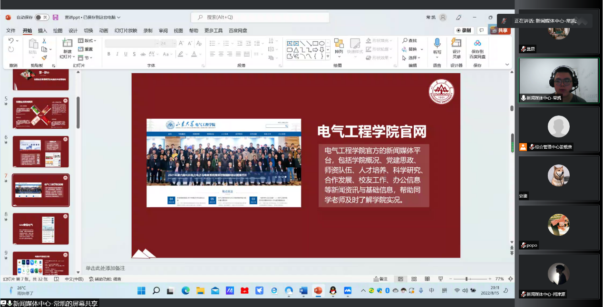The image size is (603, 307).
Task: Open the Select (选择) dropdown
Action: [412, 58]
